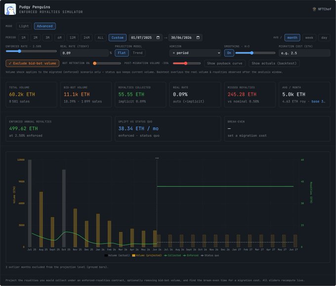The width and height of the screenshot is (336, 286).
Task: Set averaging to day
Action: point(324,37)
